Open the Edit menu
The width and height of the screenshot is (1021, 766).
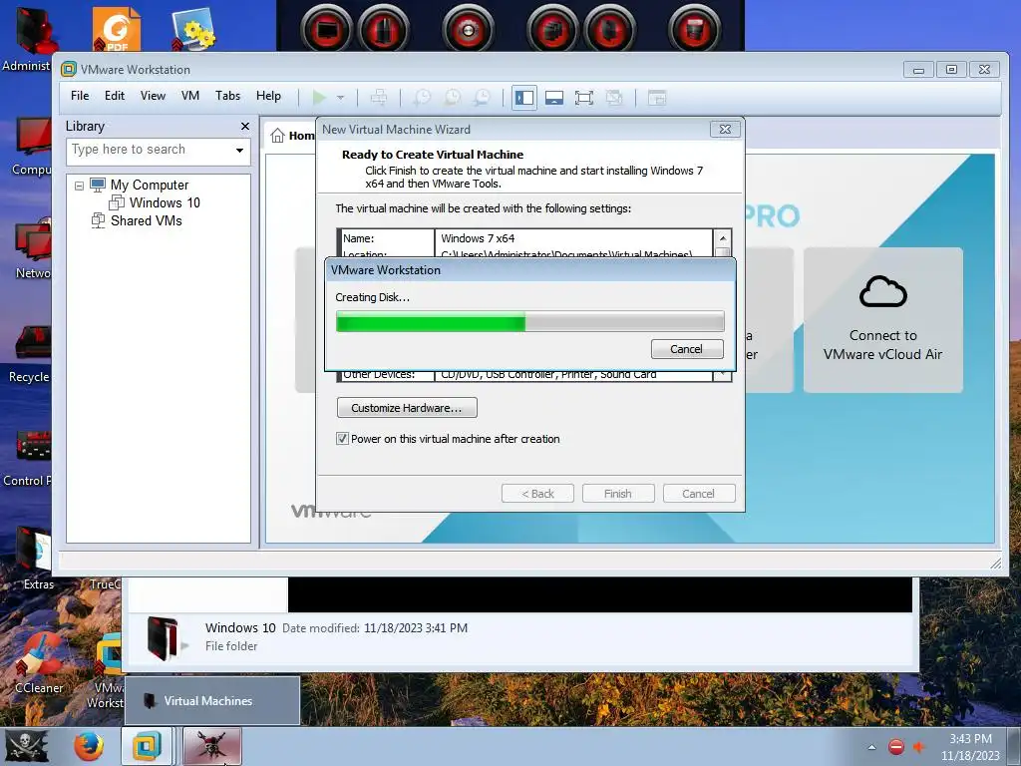tap(115, 96)
